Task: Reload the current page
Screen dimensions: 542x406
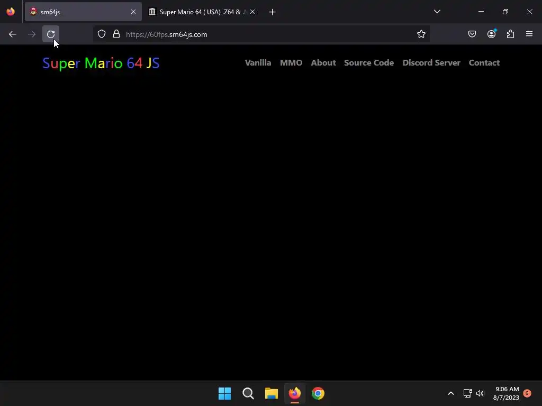Action: 51,34
